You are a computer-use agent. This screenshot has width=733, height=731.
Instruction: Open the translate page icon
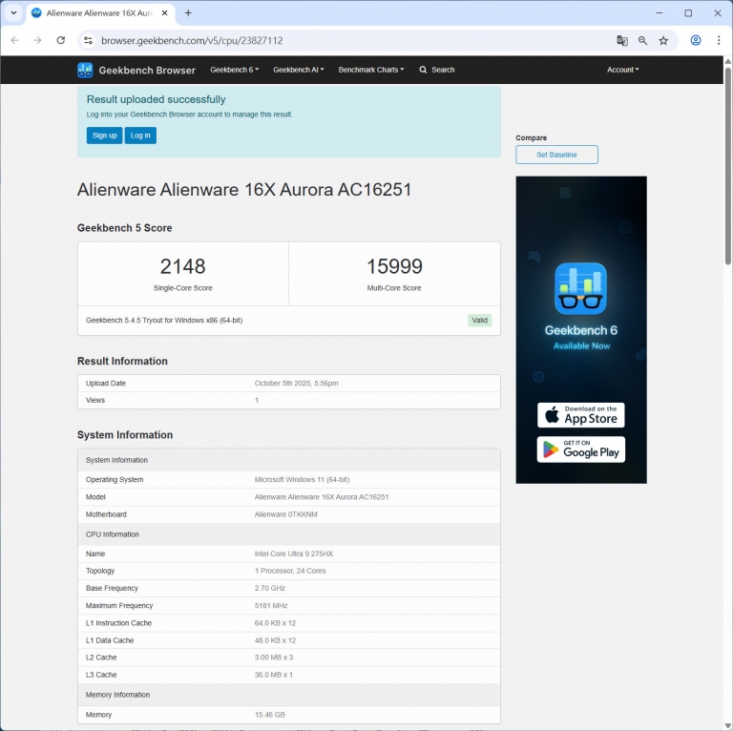point(622,41)
